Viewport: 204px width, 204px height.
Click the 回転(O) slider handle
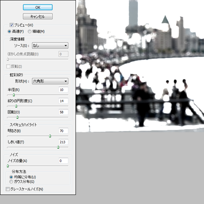[x=17, y=117]
